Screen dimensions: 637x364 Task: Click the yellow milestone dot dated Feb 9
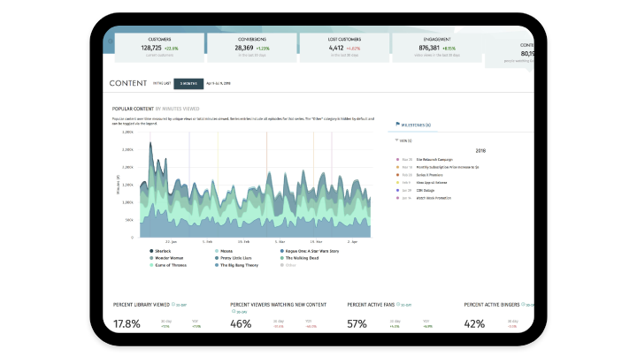pyautogui.click(x=397, y=183)
